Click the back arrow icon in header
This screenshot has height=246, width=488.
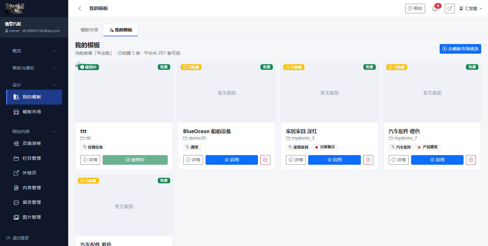click(80, 8)
